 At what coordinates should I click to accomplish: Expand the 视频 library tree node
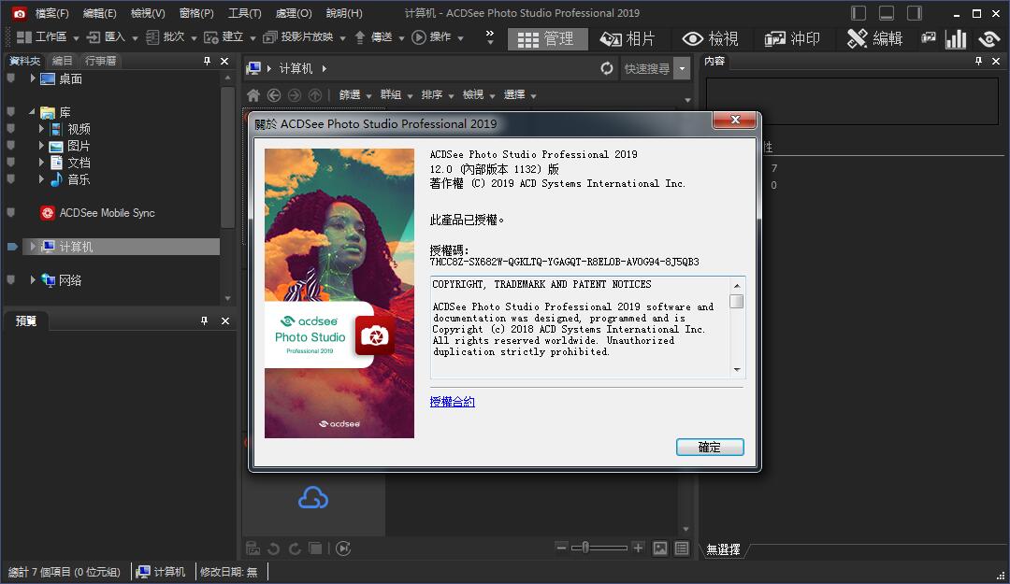(42, 129)
